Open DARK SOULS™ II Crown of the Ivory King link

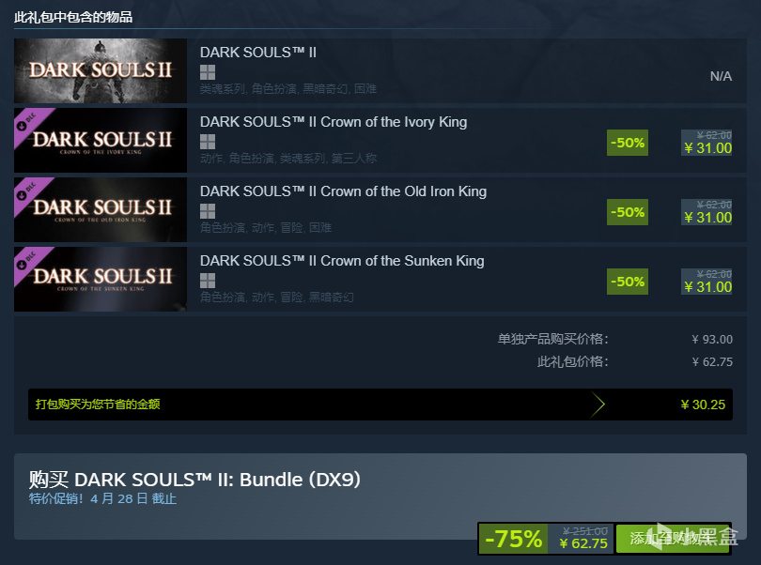click(334, 122)
